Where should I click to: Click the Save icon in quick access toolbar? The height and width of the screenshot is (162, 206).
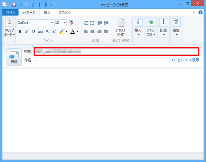pyautogui.click(x=14, y=5)
